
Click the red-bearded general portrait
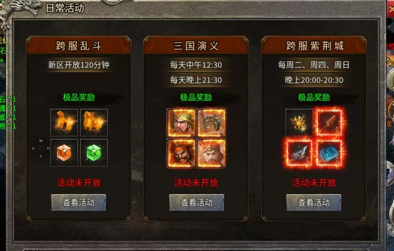tap(181, 153)
